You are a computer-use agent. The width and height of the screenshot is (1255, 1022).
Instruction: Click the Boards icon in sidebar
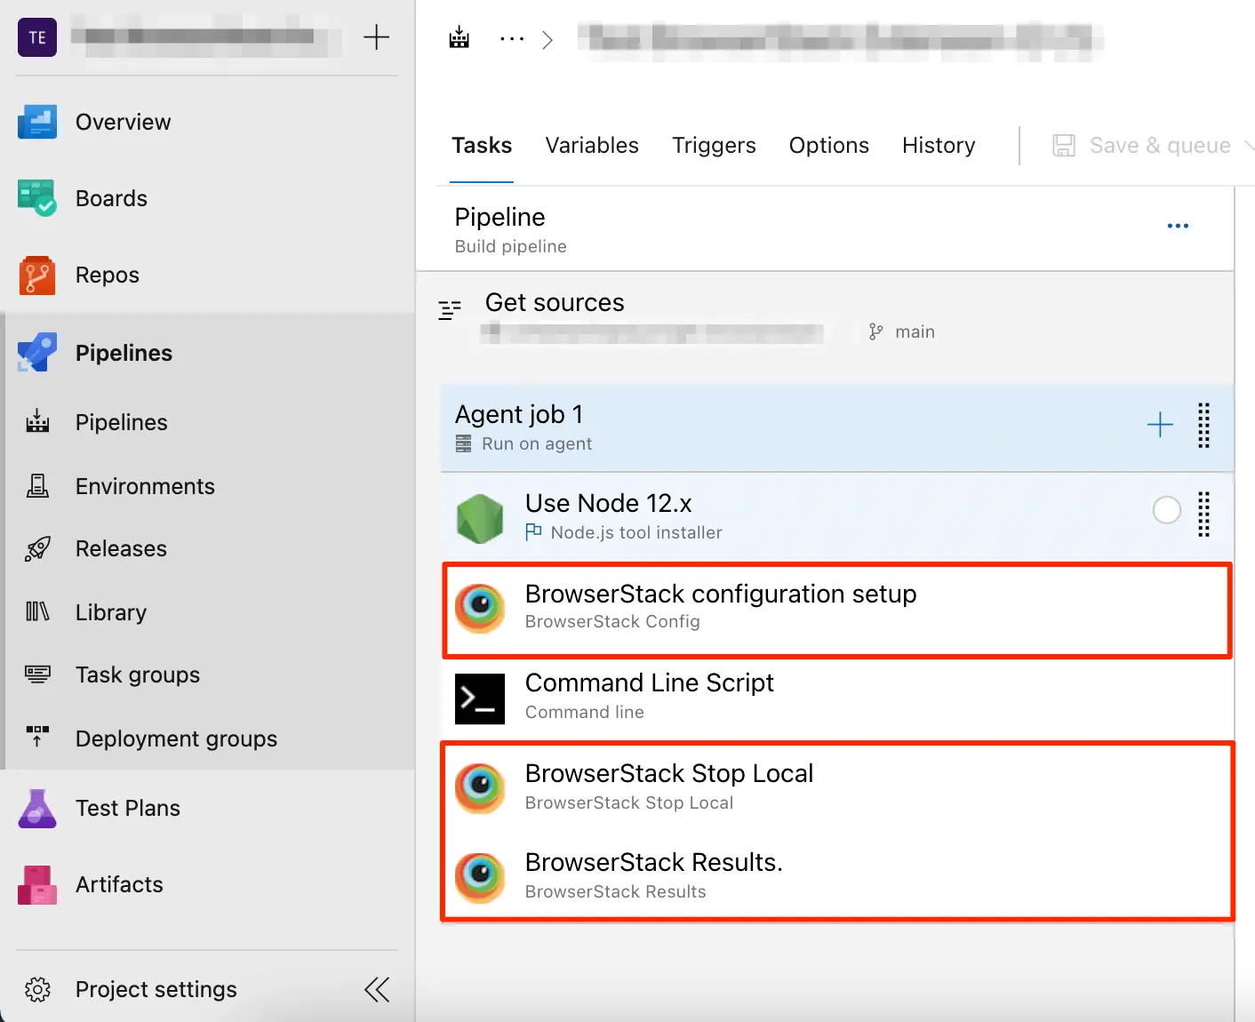pyautogui.click(x=37, y=198)
